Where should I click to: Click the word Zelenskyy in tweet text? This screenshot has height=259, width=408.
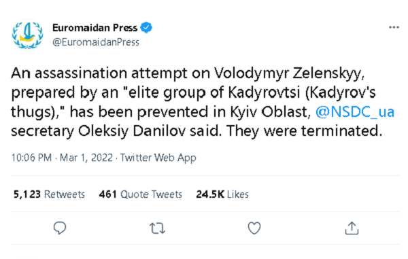328,73
